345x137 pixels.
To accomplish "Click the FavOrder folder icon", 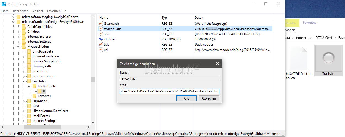I will tap(29, 81).
